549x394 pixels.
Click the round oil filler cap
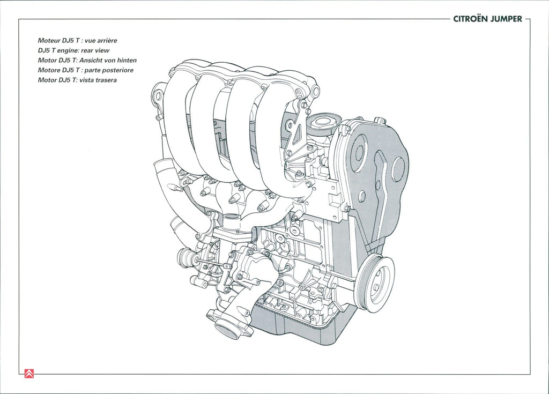[x=324, y=122]
